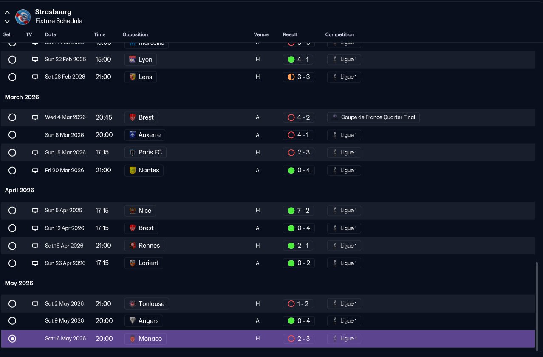
Task: Sort fixtures by Date column header
Action: [51, 34]
